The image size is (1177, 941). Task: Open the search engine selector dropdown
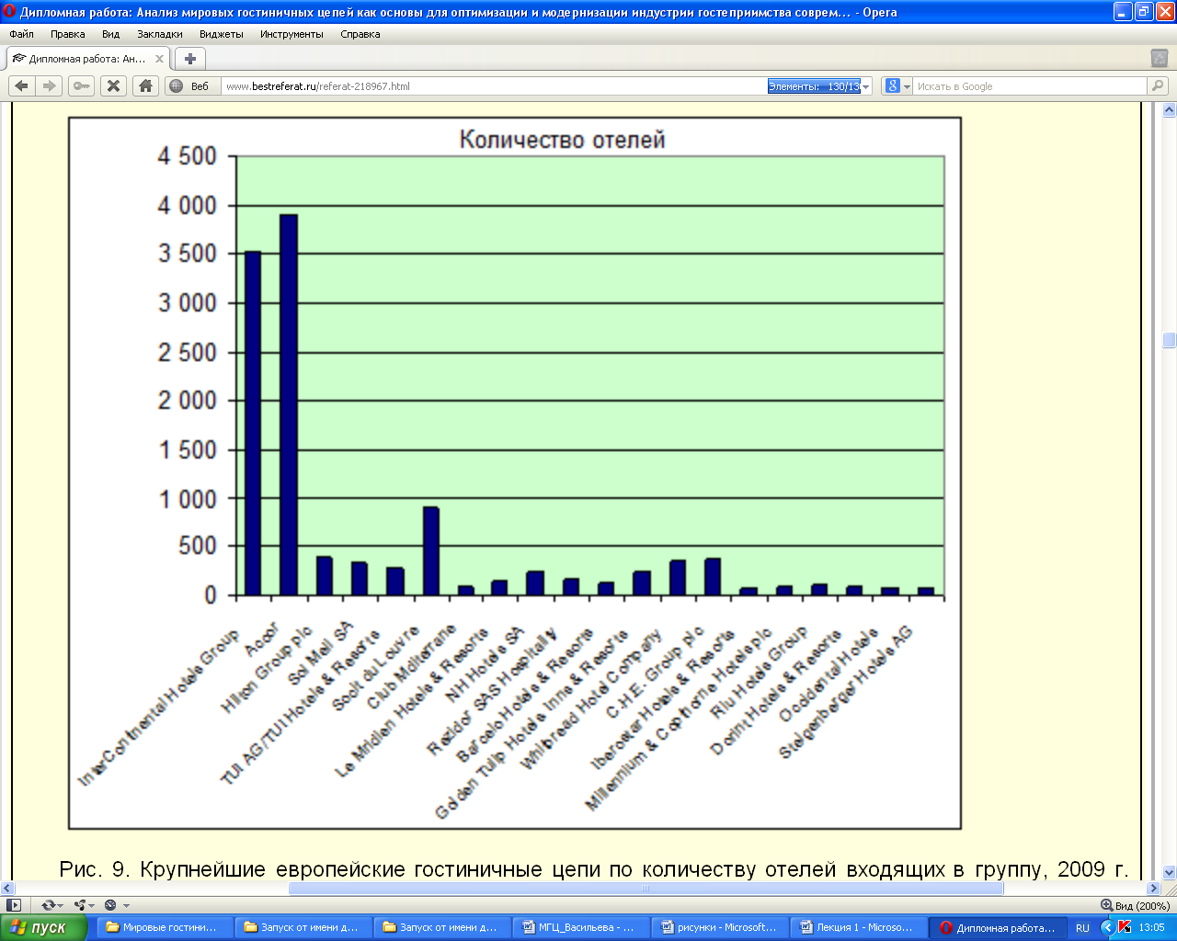pos(907,86)
